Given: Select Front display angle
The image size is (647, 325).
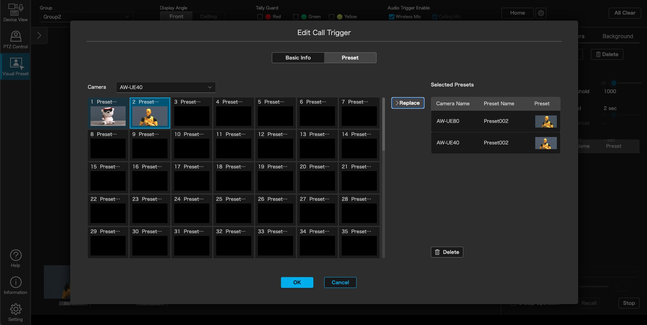Looking at the screenshot, I should (176, 17).
